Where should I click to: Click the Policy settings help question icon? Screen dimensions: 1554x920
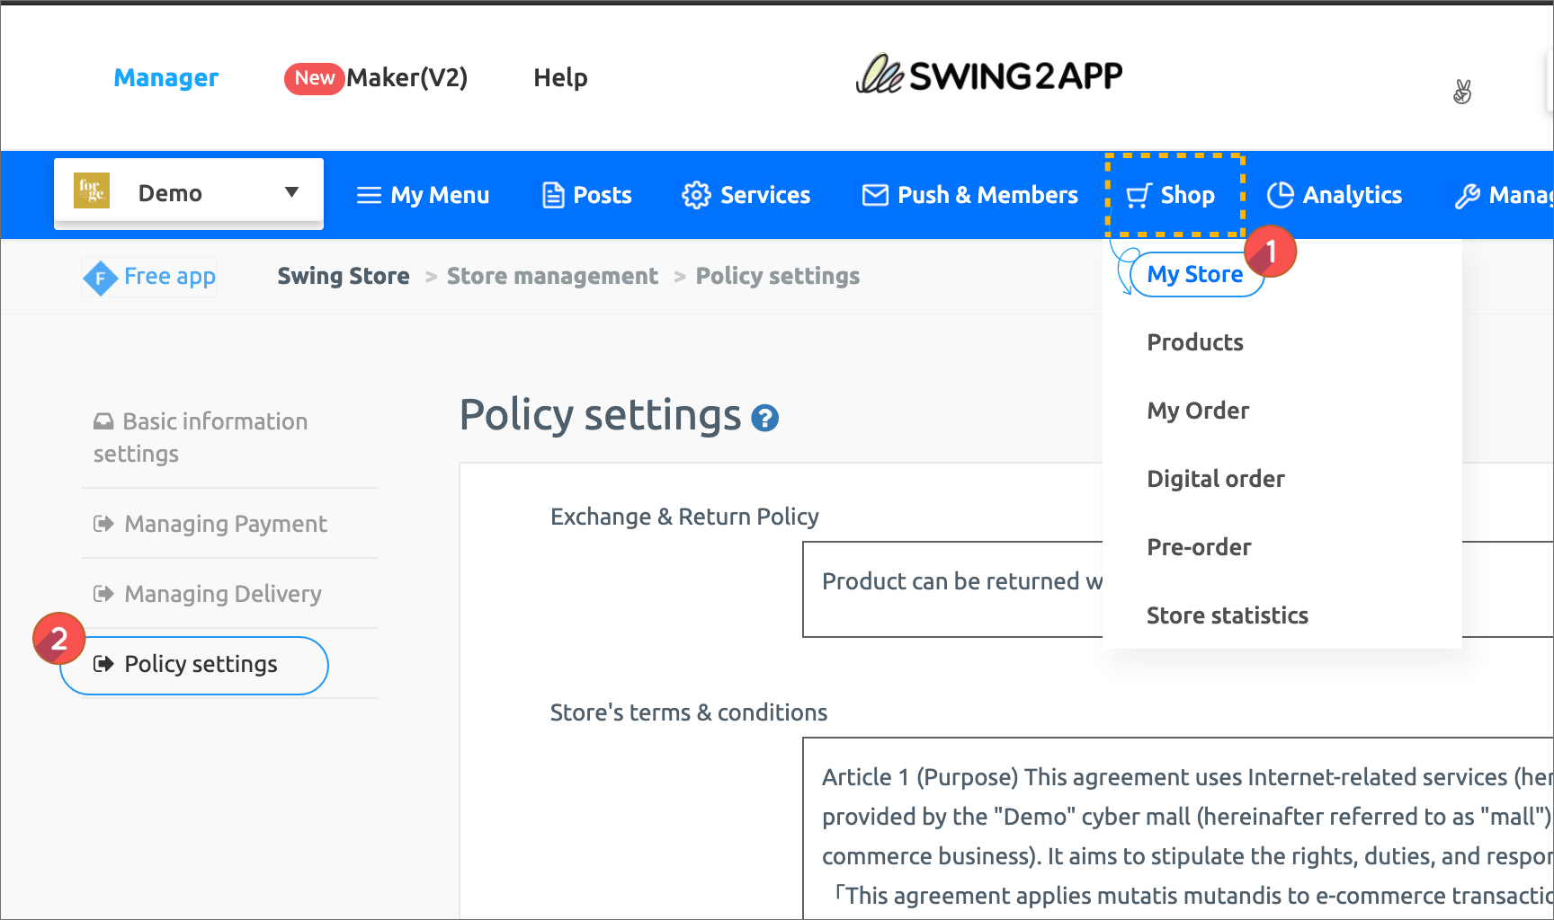tap(764, 418)
